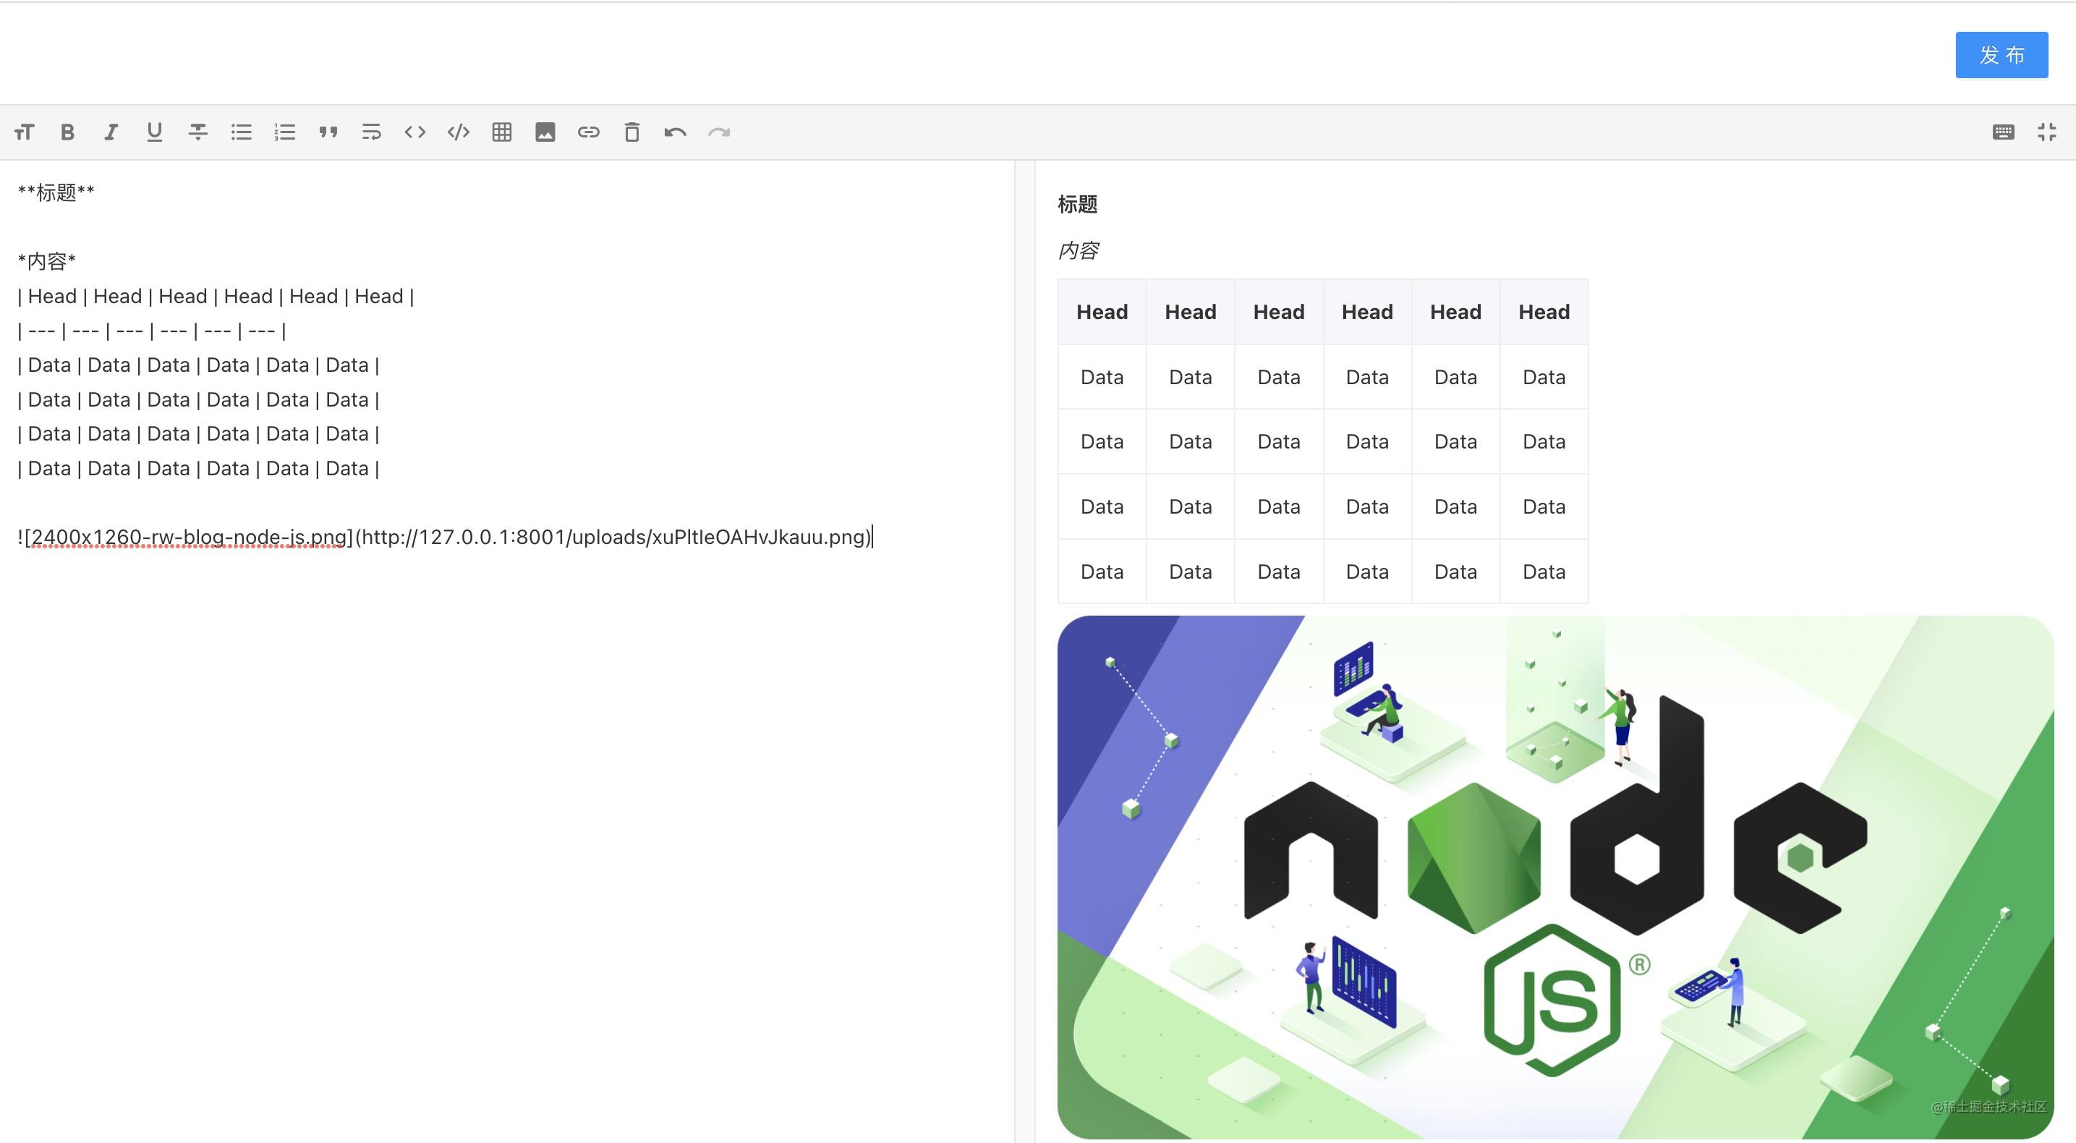The image size is (2076, 1143).
Task: Undo the last edit
Action: 676,132
